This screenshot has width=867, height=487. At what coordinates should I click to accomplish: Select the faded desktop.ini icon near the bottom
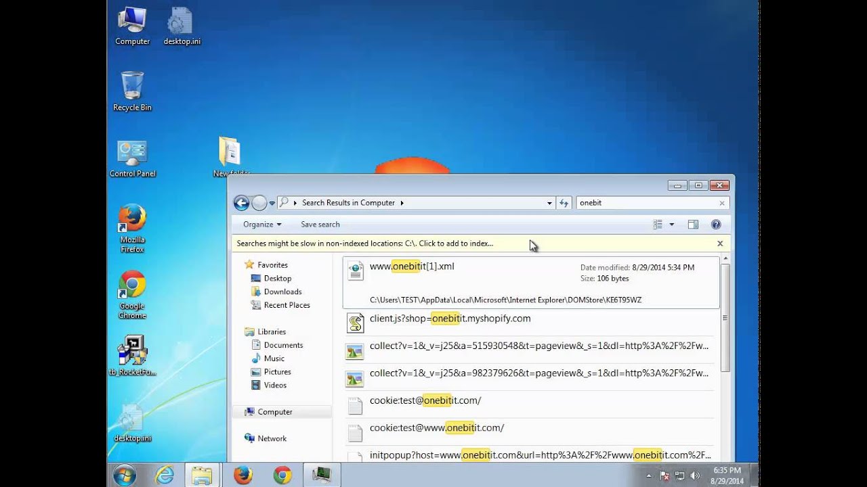point(132,423)
